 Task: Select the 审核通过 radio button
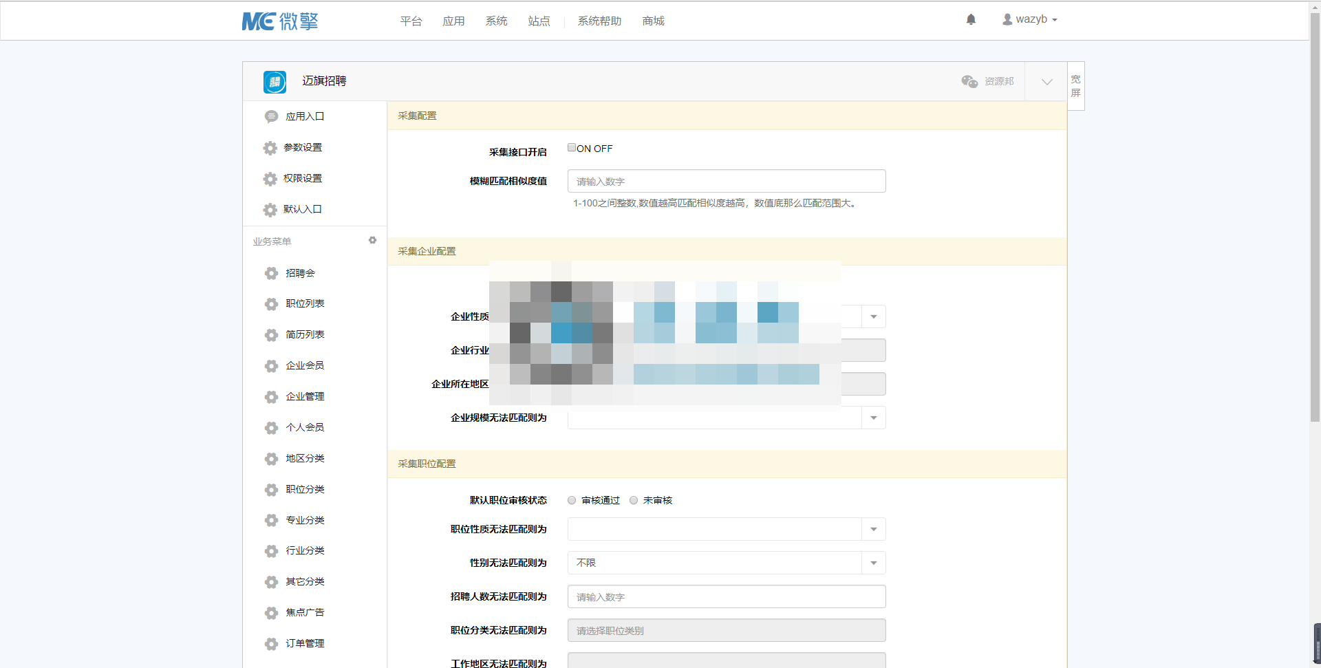click(x=572, y=500)
